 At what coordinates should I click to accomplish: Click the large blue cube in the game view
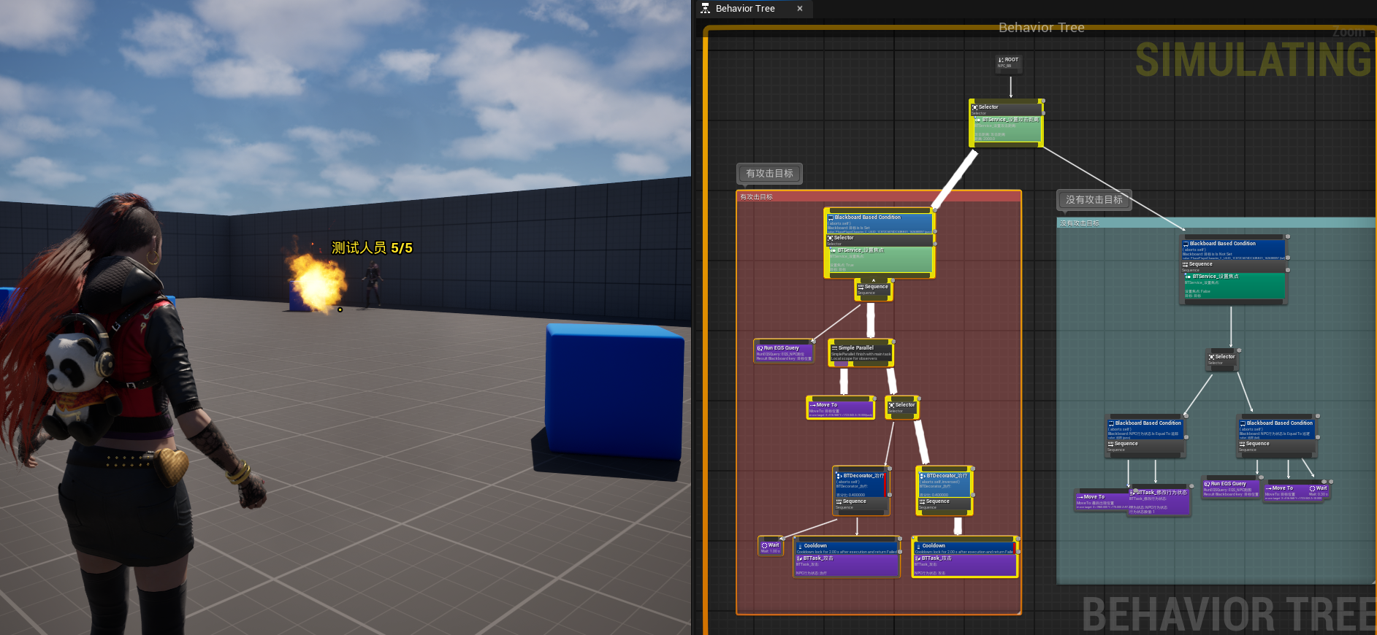[x=615, y=390]
